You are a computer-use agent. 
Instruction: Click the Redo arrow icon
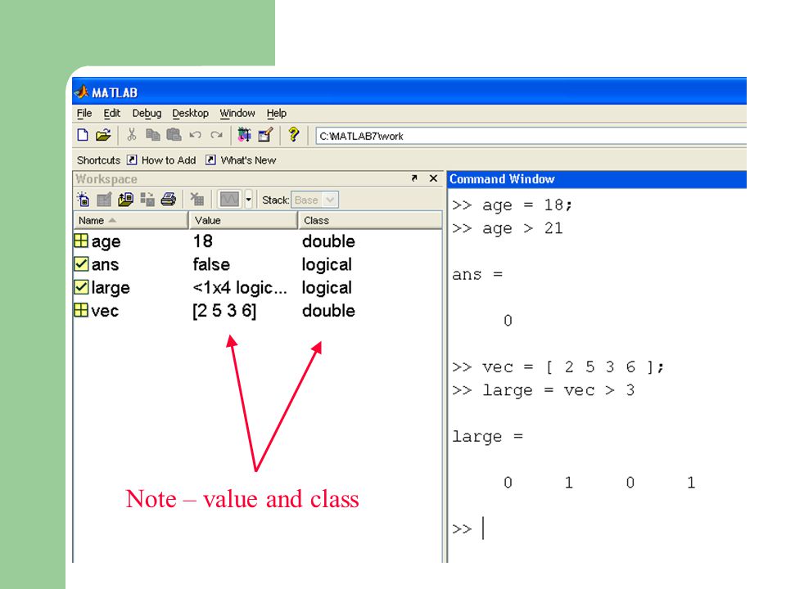(x=216, y=135)
